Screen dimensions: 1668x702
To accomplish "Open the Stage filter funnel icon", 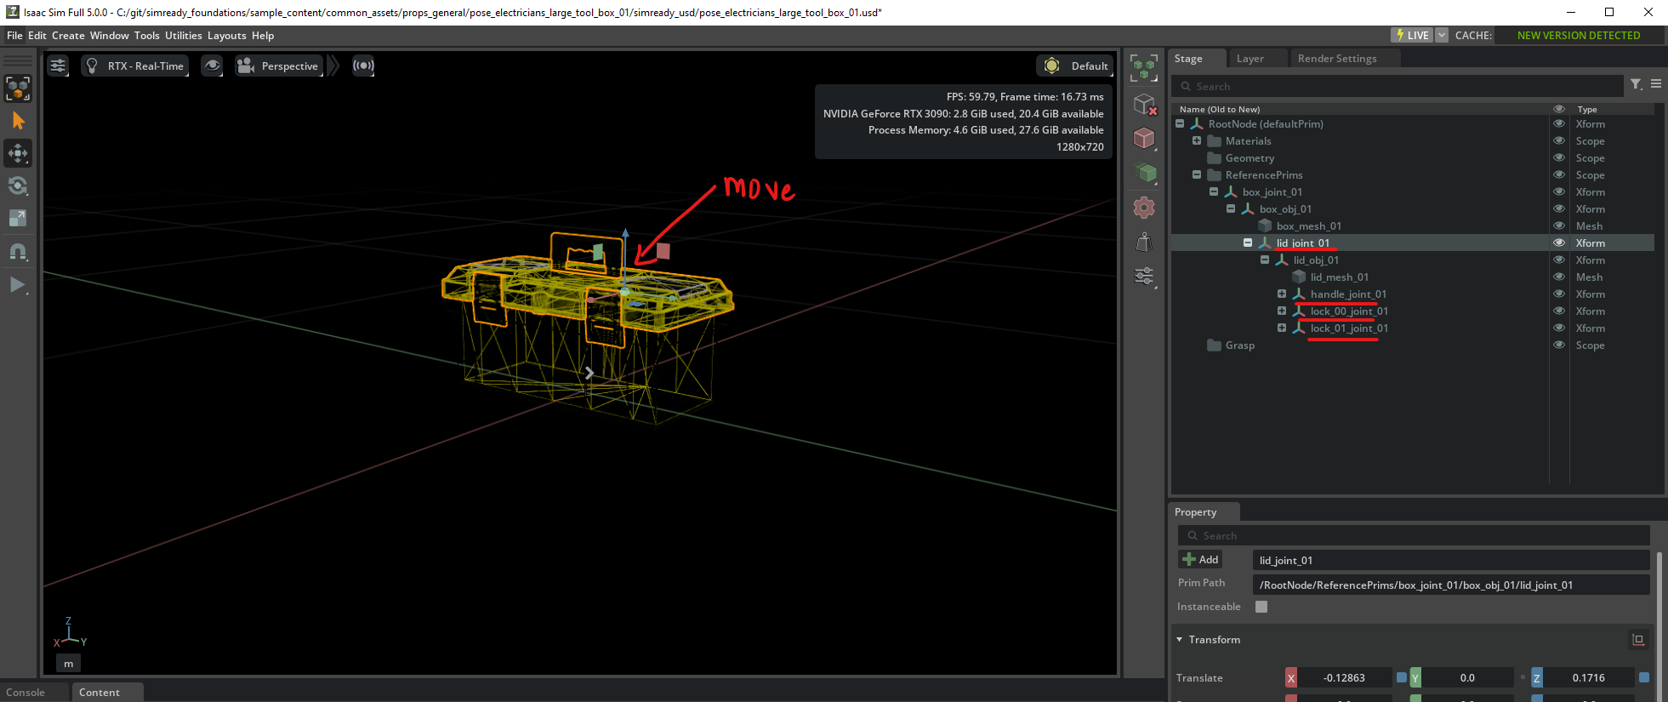I will click(x=1636, y=84).
